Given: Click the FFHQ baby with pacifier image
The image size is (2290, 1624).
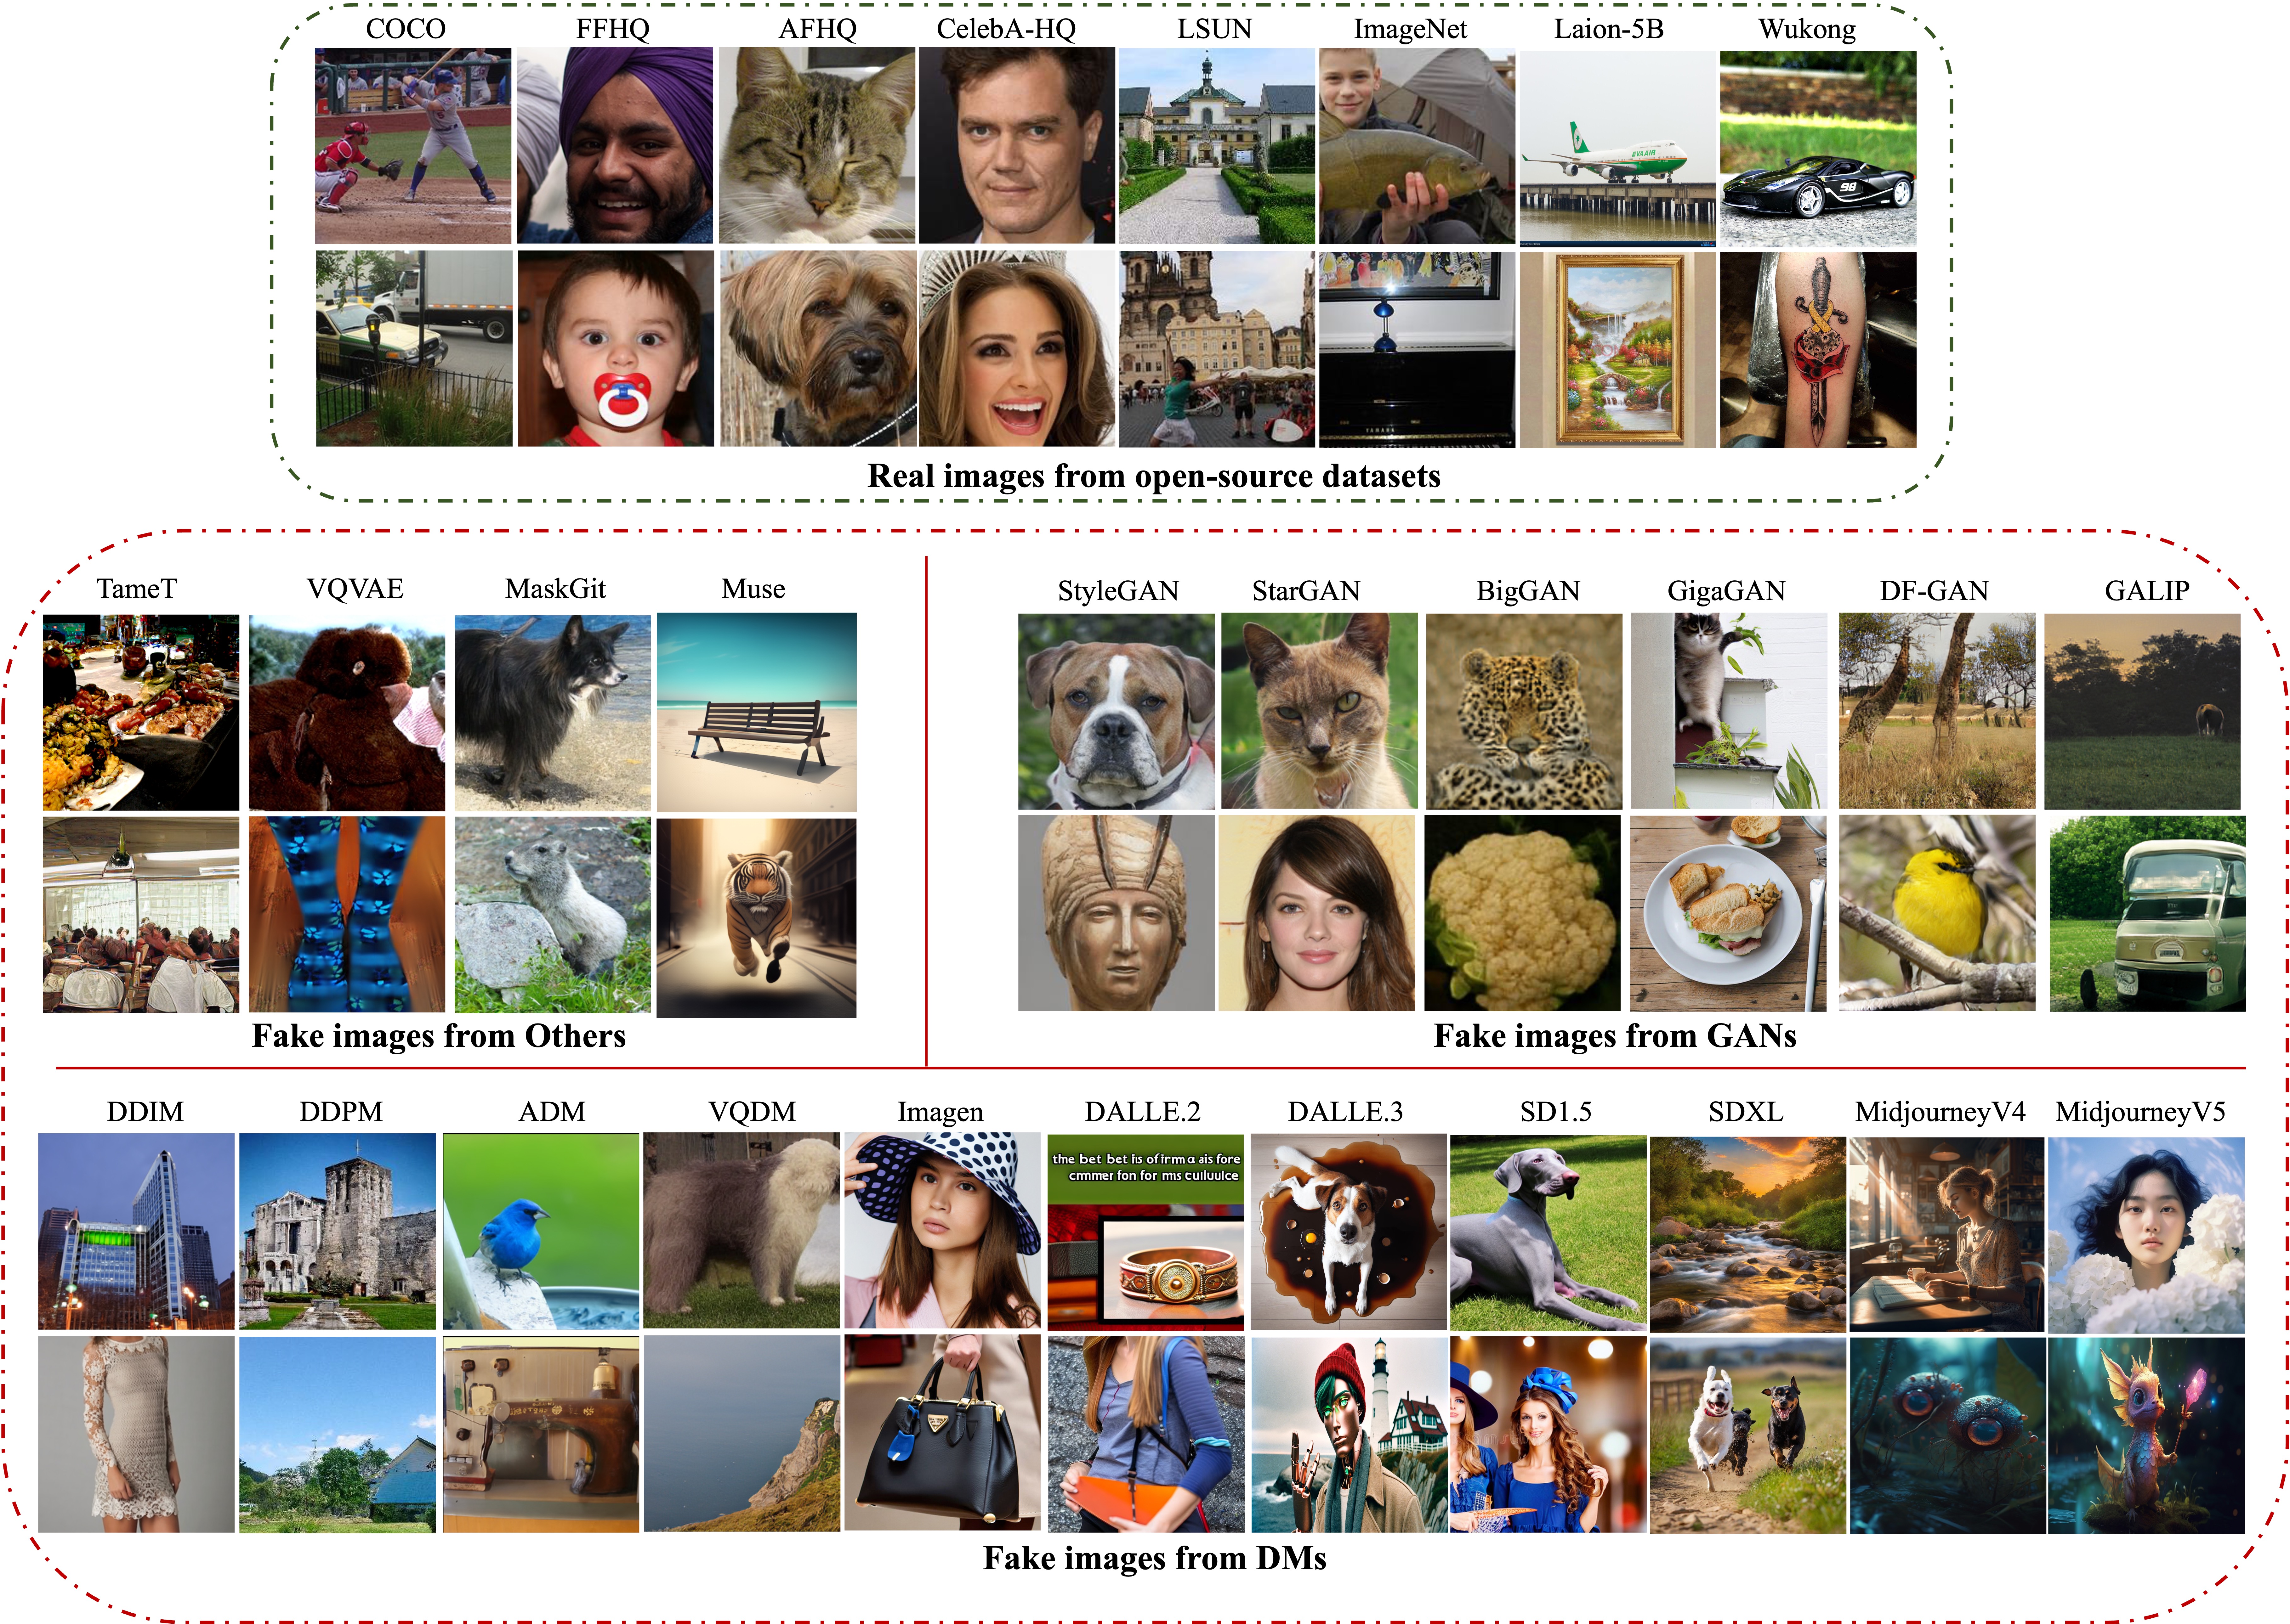Looking at the screenshot, I should (x=615, y=348).
